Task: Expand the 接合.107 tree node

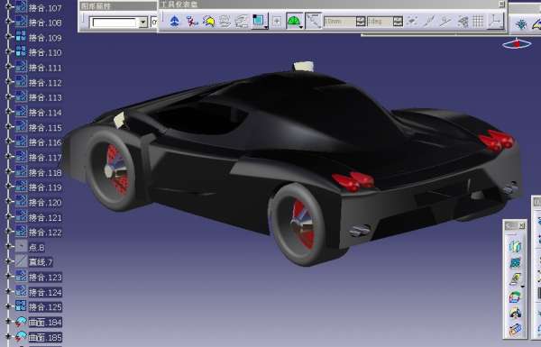Action: [x=8, y=7]
